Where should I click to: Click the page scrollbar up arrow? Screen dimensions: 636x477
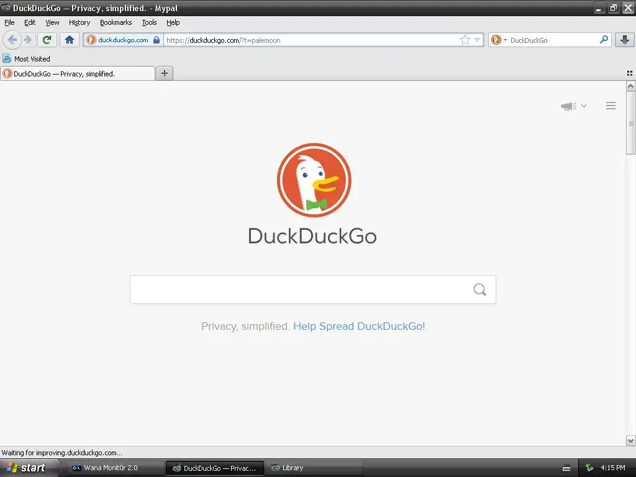pos(630,86)
